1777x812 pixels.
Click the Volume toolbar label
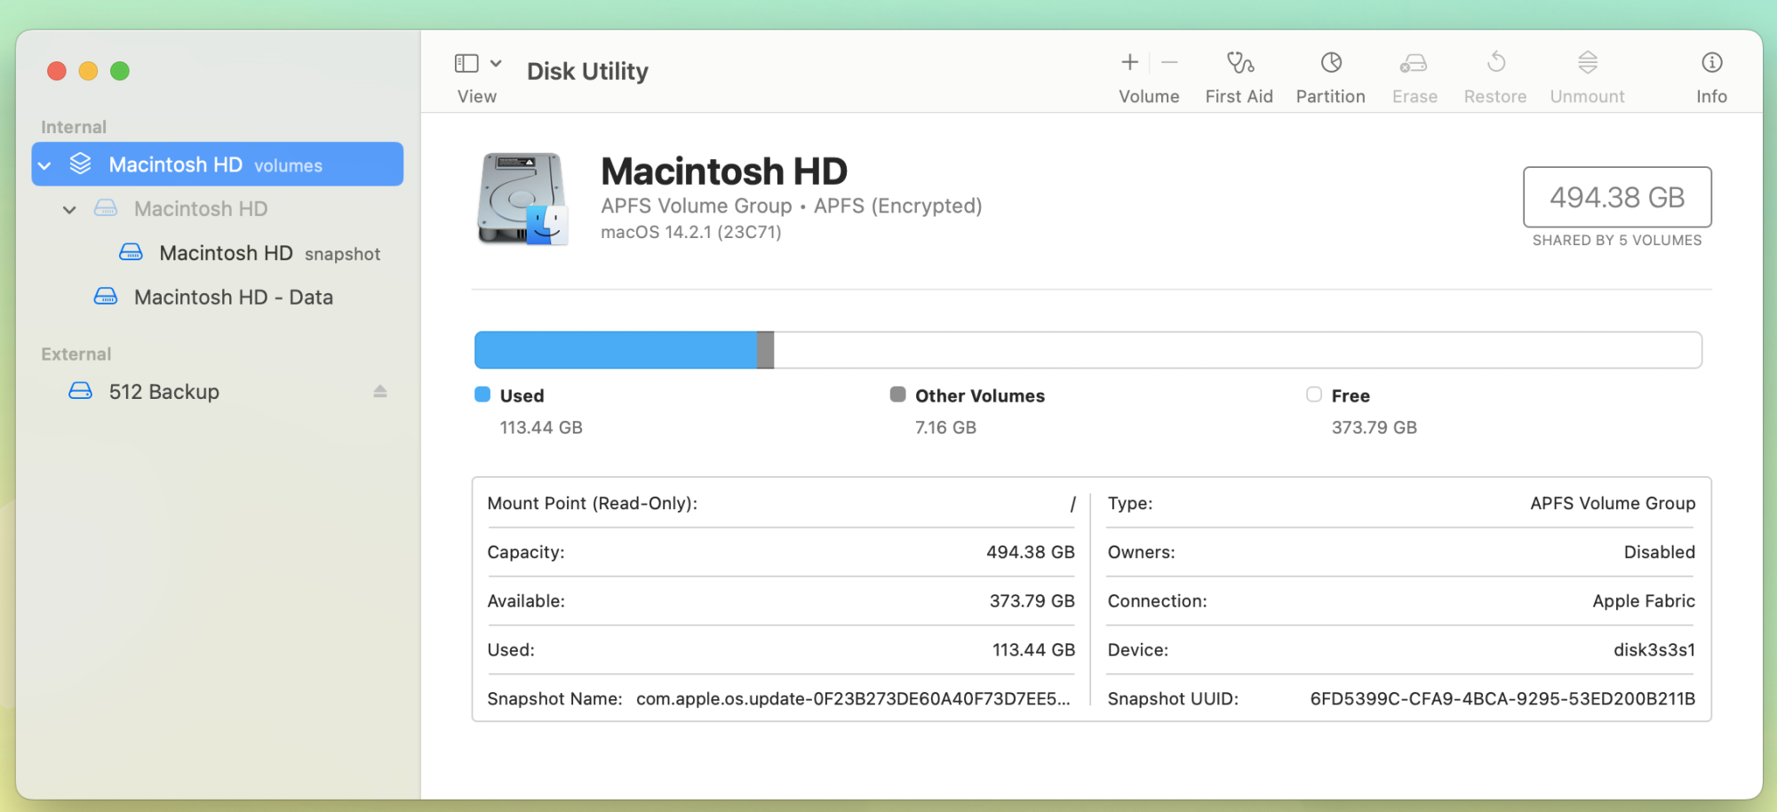[x=1149, y=96]
